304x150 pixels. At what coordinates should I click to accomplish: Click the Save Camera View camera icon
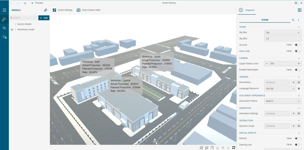(78, 10)
